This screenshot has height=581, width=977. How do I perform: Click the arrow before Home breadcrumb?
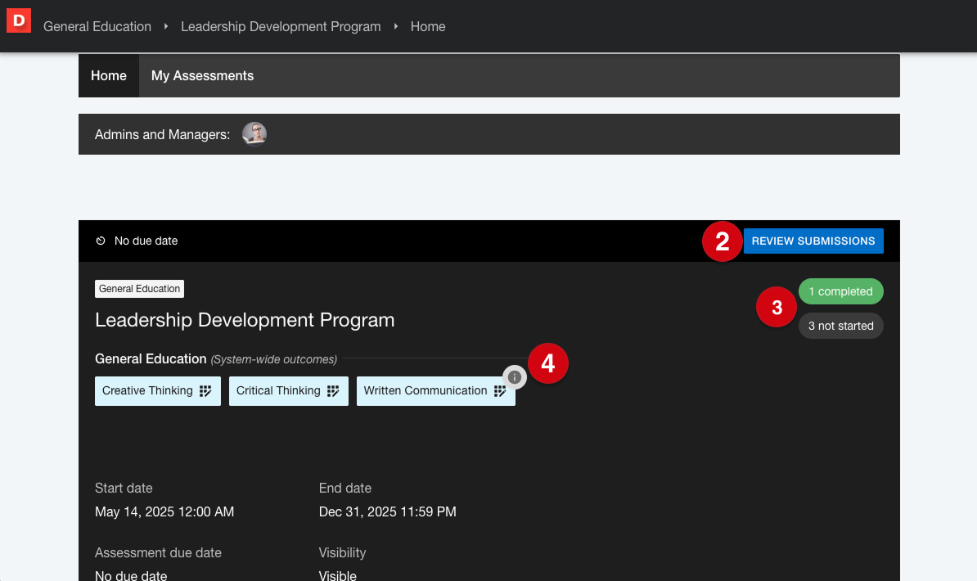click(396, 26)
